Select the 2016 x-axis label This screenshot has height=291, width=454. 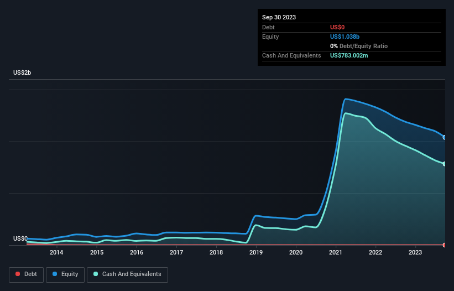point(137,252)
